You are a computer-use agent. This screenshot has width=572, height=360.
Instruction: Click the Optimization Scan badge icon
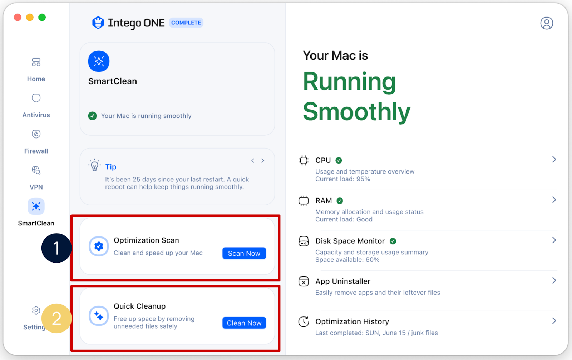99,246
